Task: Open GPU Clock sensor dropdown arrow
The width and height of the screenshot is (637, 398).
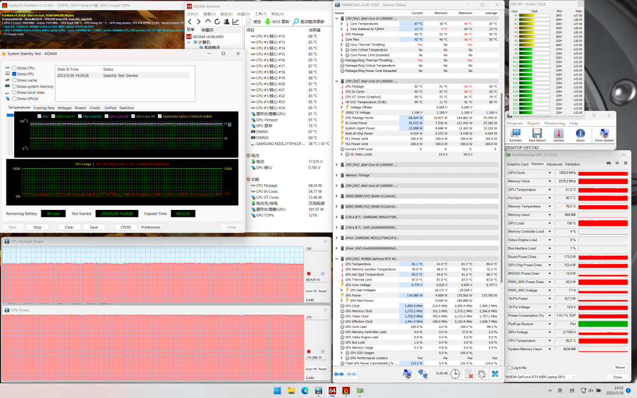Action: coord(550,173)
